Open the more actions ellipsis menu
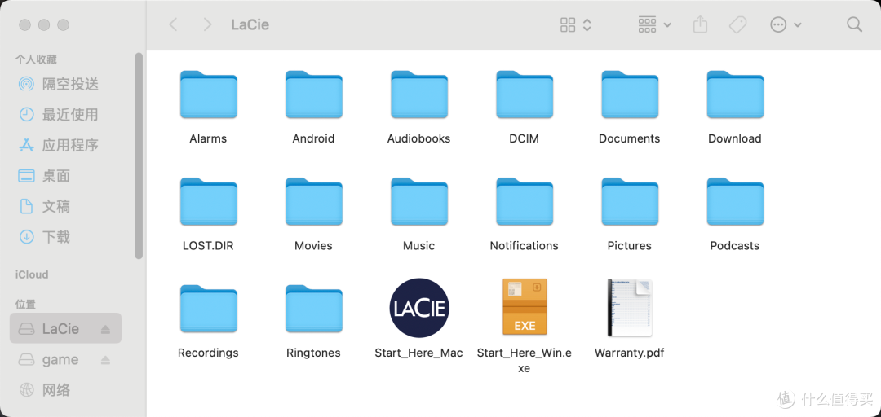This screenshot has width=881, height=417. pos(786,24)
